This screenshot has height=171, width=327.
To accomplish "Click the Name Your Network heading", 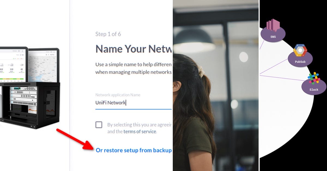I will (x=134, y=49).
